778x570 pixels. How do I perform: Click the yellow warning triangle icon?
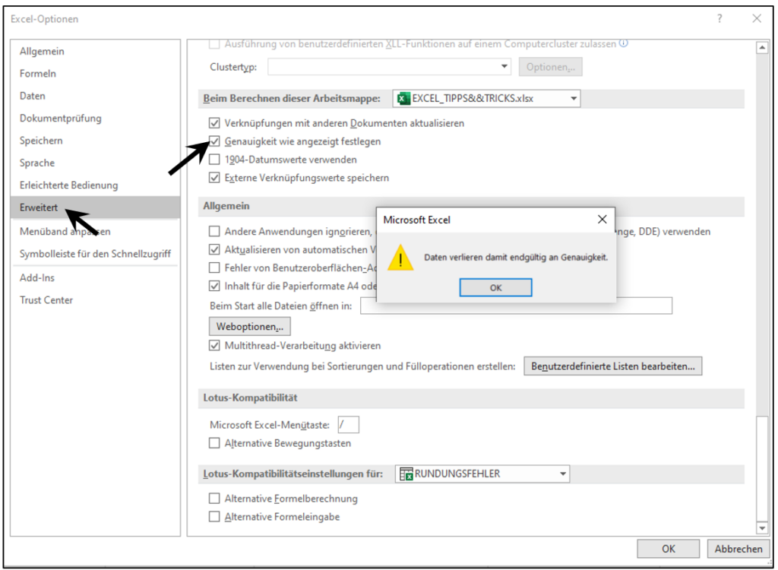click(400, 257)
